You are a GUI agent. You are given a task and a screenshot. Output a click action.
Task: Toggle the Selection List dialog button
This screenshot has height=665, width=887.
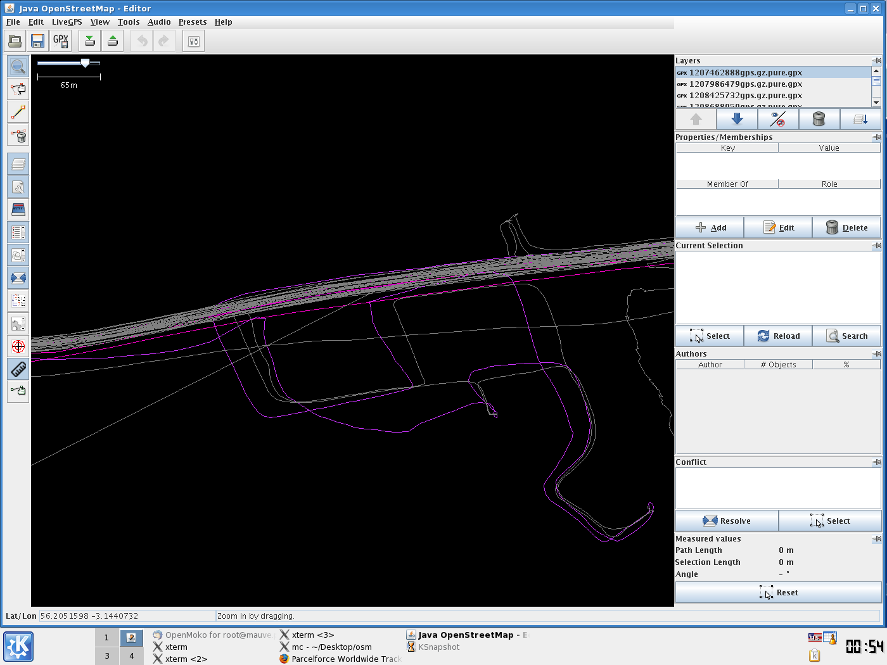[x=18, y=232]
